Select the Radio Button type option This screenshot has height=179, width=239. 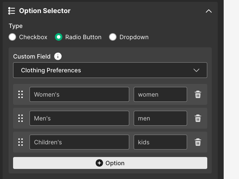(59, 37)
